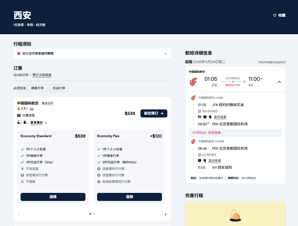Click the rating star icon under Air China
Viewport: 298px width, 226px height.
(x=19, y=109)
